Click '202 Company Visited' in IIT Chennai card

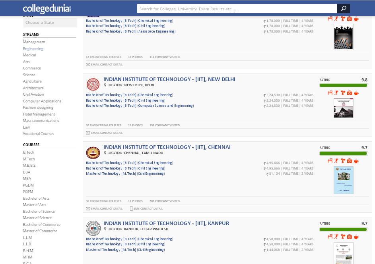coord(165,201)
